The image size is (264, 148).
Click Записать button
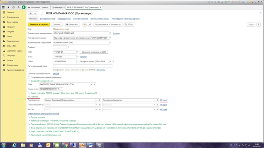[57, 24]
